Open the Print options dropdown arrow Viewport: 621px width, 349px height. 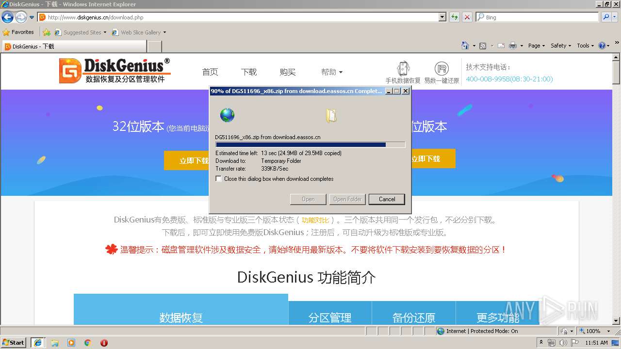click(x=522, y=46)
